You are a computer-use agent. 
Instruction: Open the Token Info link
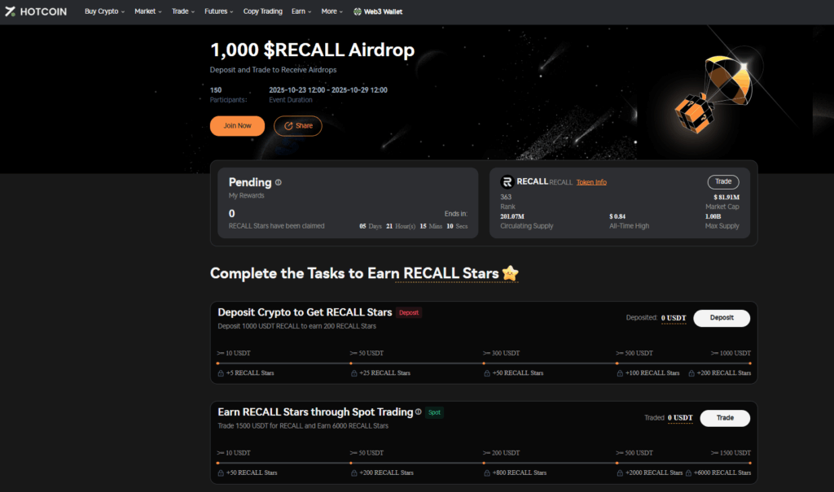point(591,182)
